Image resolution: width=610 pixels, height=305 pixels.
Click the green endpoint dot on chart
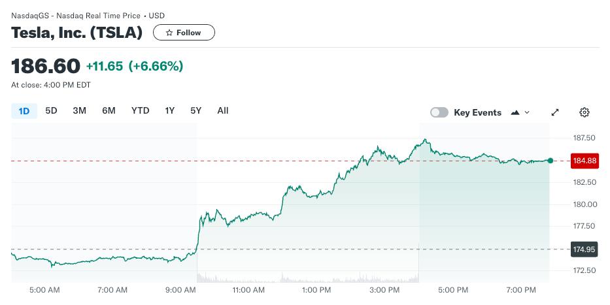551,161
